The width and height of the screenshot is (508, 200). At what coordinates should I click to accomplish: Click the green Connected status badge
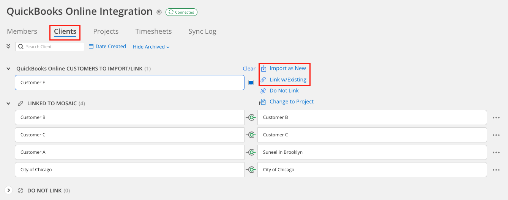181,12
